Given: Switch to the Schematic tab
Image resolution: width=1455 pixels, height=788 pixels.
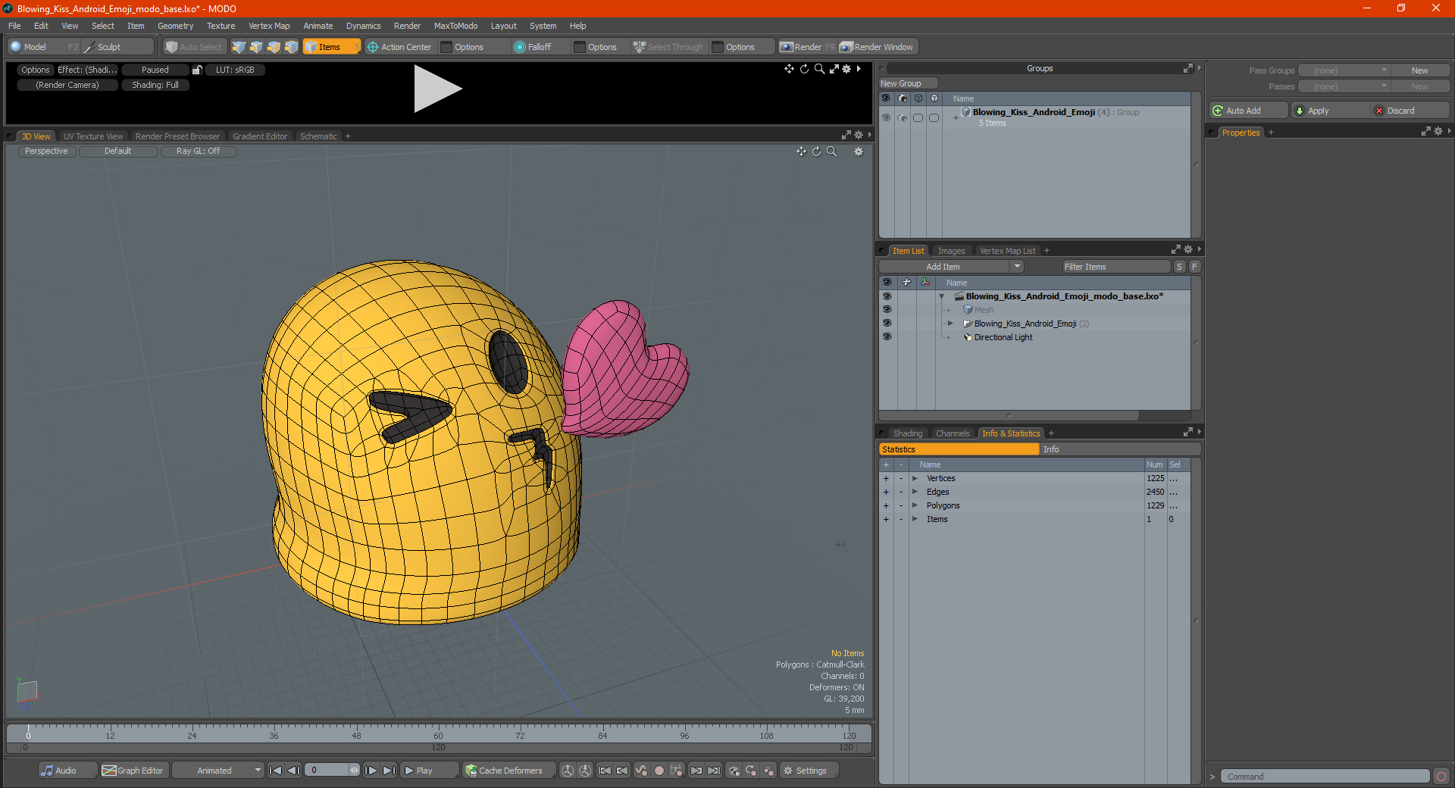Looking at the screenshot, I should point(318,136).
